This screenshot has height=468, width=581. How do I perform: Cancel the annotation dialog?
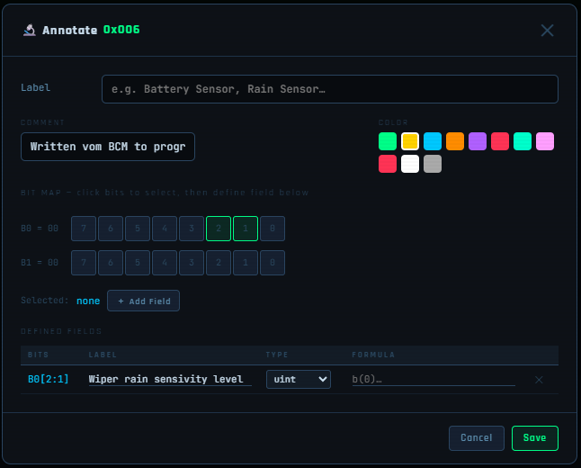click(477, 438)
